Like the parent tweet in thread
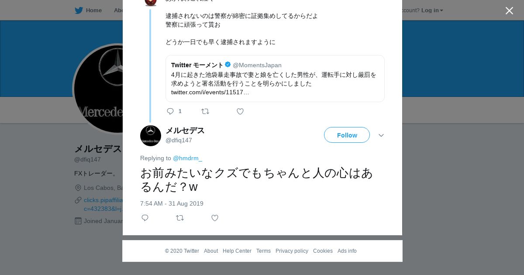Screen dimensions: 524x275 [240, 111]
